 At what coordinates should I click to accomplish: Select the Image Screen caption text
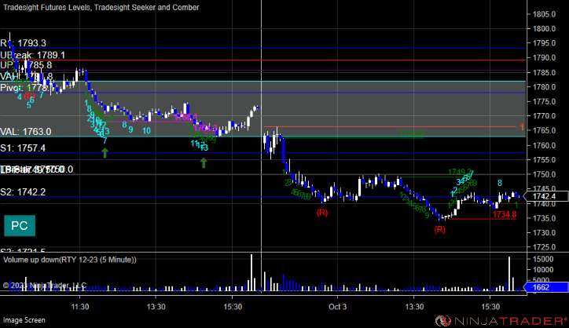[x=24, y=320]
